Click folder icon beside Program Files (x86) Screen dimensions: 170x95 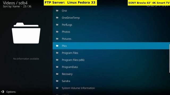pyautogui.click(x=57, y=60)
